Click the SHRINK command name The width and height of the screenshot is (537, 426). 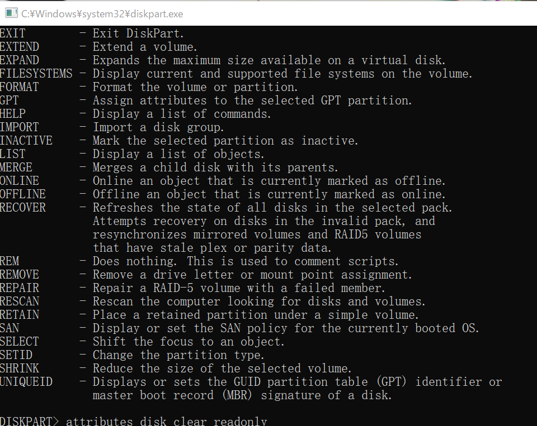[20, 368]
